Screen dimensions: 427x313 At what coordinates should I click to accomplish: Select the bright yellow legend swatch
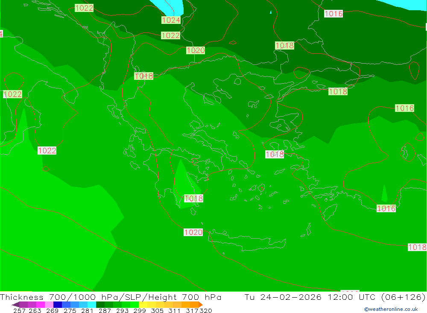tap(143, 304)
